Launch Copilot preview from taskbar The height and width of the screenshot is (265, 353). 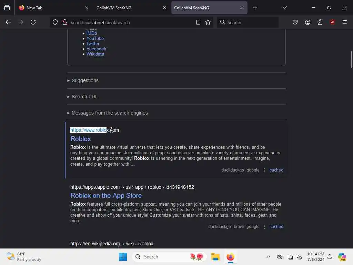[x=342, y=257]
